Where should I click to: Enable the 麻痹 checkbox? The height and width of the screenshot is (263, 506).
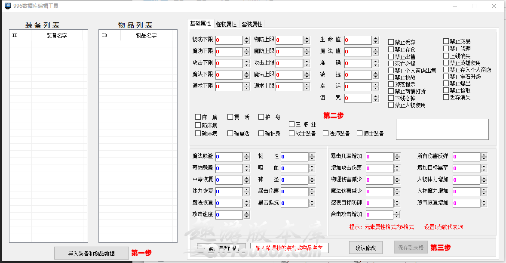click(198, 117)
